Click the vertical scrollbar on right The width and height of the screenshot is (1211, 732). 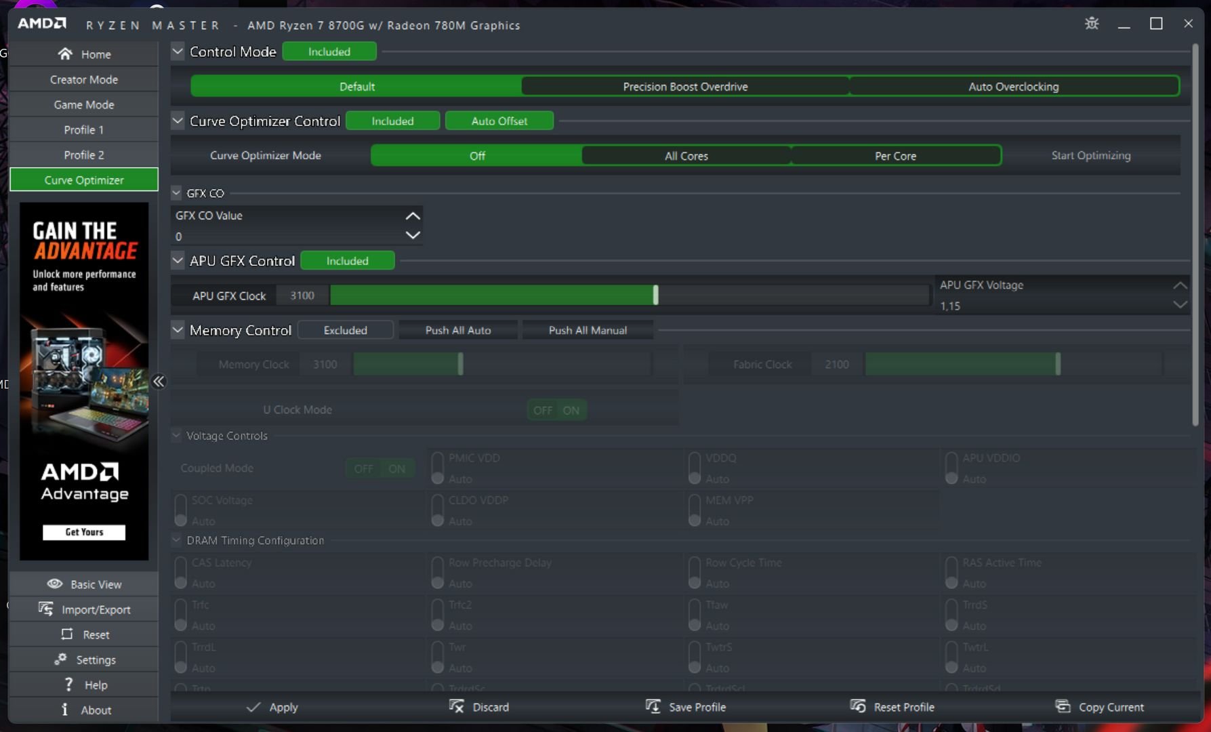point(1195,235)
